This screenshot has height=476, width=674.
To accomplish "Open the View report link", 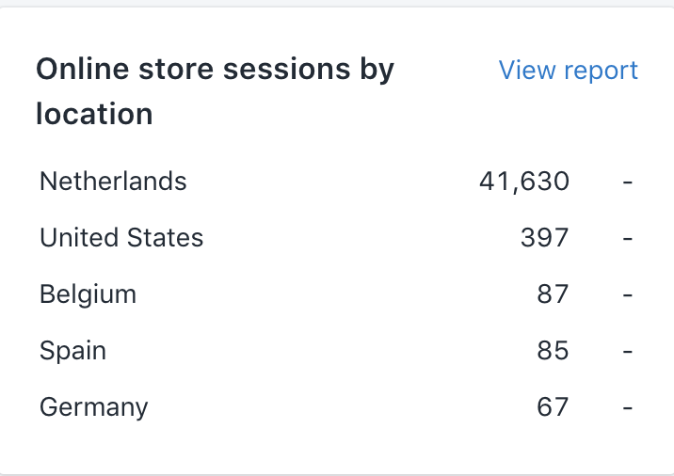I will click(568, 70).
